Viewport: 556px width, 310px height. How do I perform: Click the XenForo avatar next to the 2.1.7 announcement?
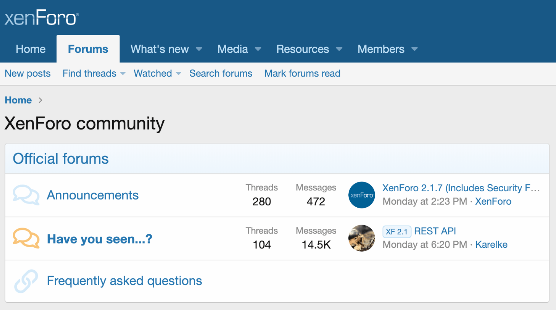[x=362, y=195]
